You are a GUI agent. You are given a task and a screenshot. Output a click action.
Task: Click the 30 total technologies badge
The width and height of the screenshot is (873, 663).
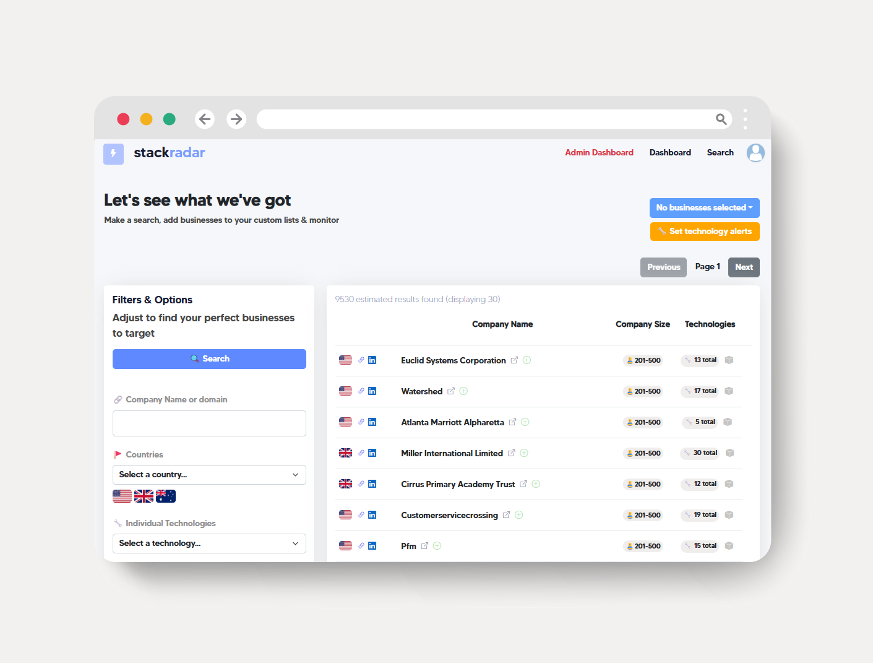point(700,453)
